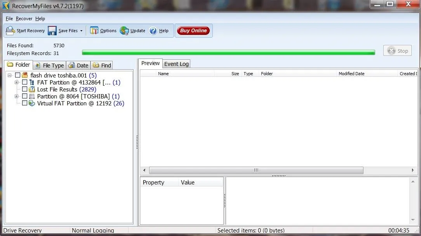421x236 pixels.
Task: Click the green recovery progress bar
Action: coord(228,52)
